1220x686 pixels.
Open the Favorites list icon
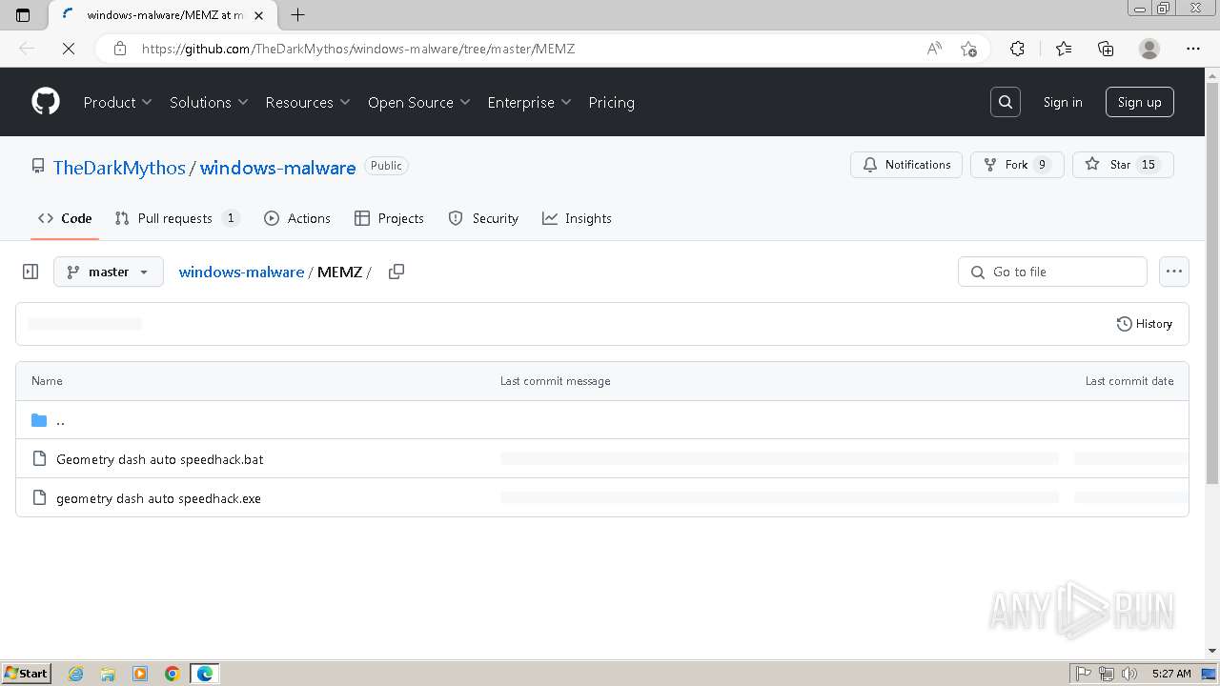[1064, 49]
